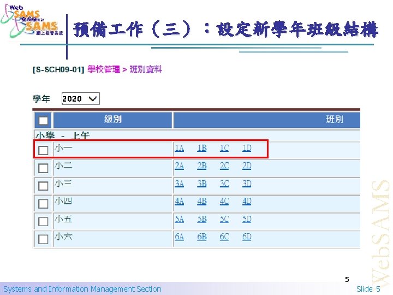Open class 1C link
Screen dimensions: 393x295
(x=224, y=148)
